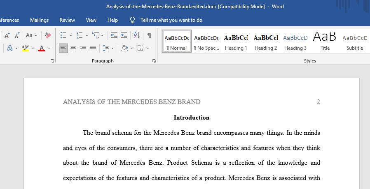Expand Text Effects dropdown arrow
370x189 pixels.
pyautogui.click(x=16, y=48)
